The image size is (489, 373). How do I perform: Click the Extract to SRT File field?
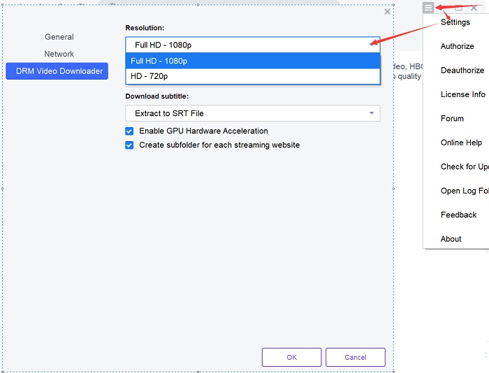point(253,113)
